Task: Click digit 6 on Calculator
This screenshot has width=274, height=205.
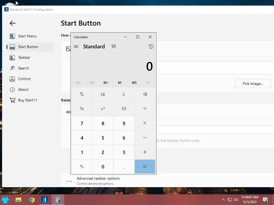Action: tap(124, 138)
